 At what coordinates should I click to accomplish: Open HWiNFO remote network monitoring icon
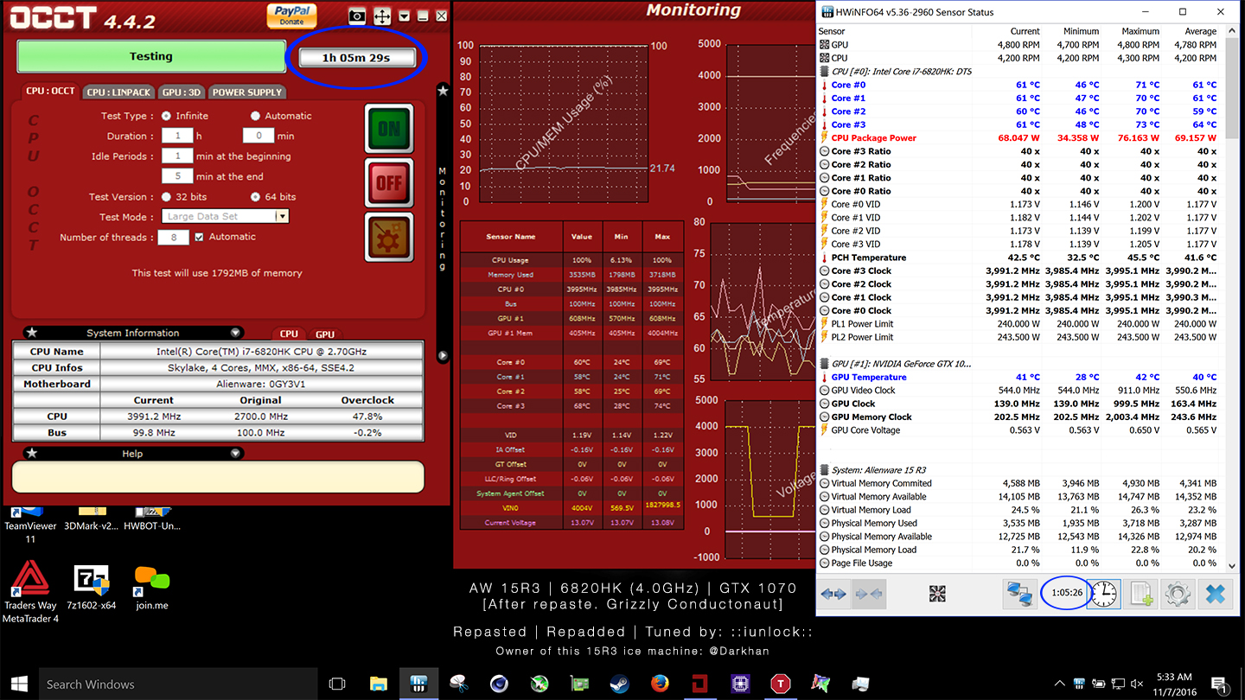(x=1020, y=594)
